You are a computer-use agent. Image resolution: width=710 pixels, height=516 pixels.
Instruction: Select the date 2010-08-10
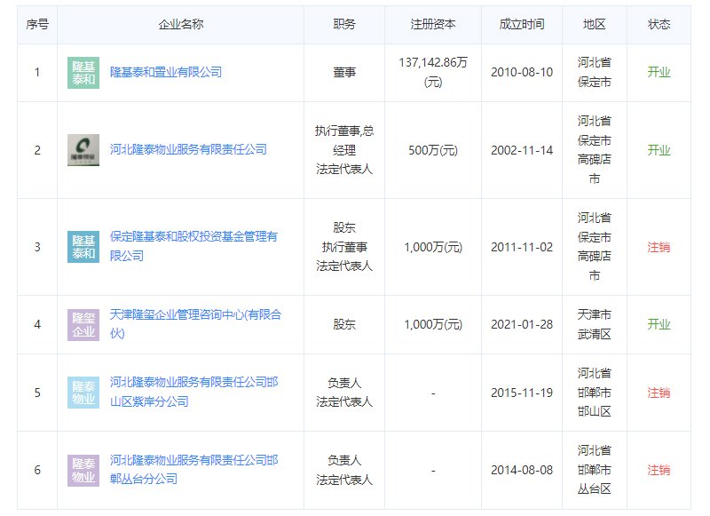pyautogui.click(x=522, y=73)
